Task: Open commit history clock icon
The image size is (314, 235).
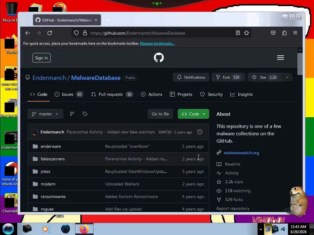Action: coord(200,132)
